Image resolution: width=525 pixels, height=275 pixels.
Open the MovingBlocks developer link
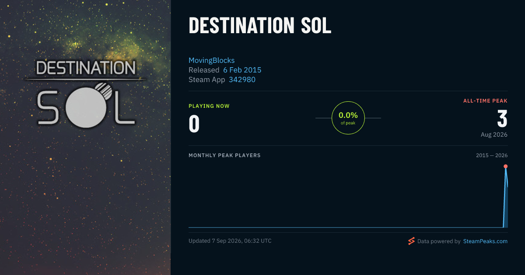[212, 60]
